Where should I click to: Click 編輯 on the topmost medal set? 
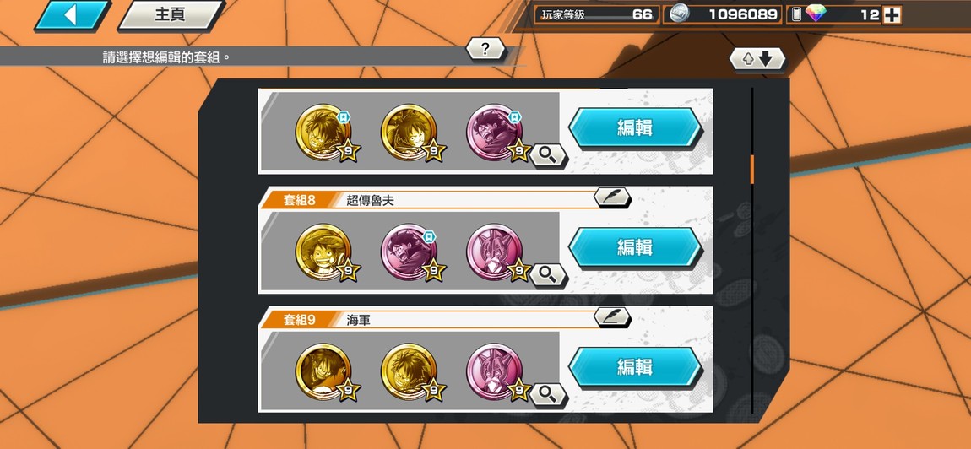tap(635, 128)
